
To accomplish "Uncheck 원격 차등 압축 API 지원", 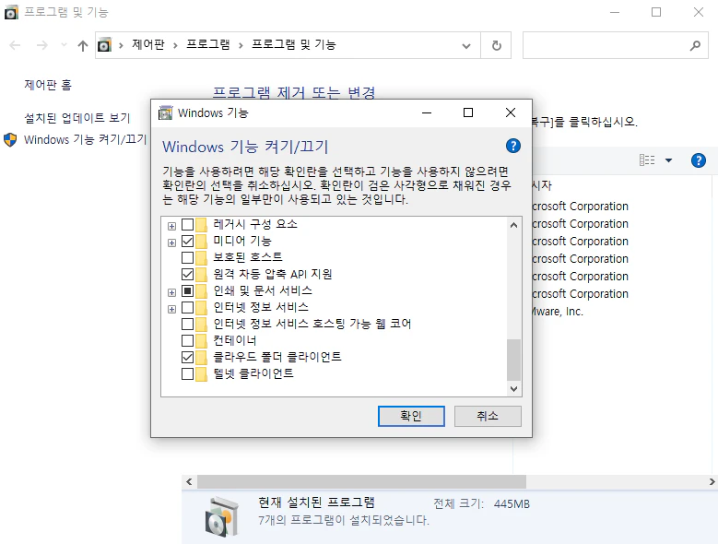I will pyautogui.click(x=187, y=274).
